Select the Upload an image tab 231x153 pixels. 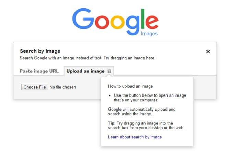[x=85, y=71]
